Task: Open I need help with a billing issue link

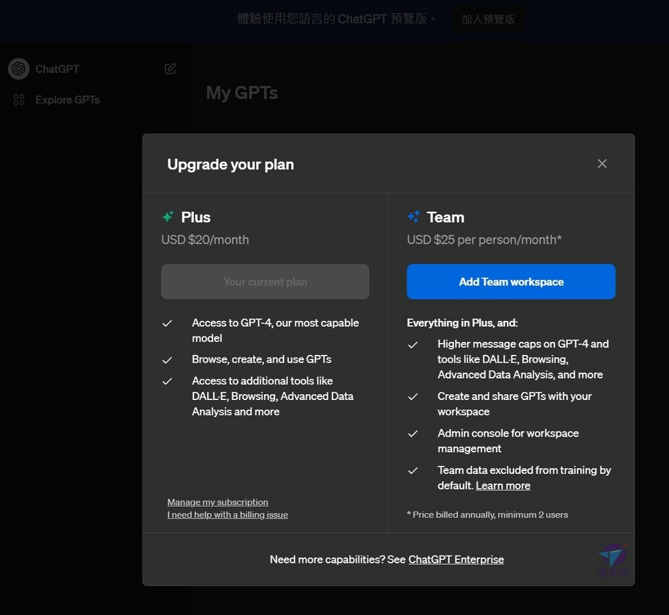Action: (227, 515)
